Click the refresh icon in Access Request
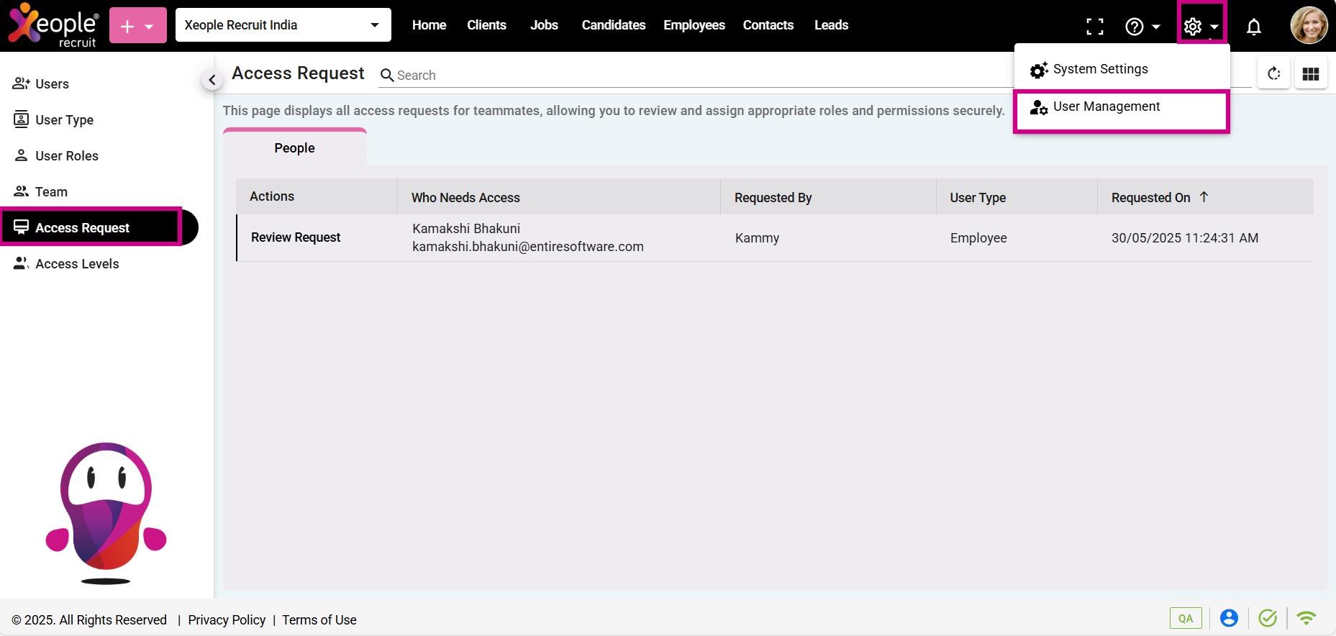The height and width of the screenshot is (636, 1336). [1273, 73]
